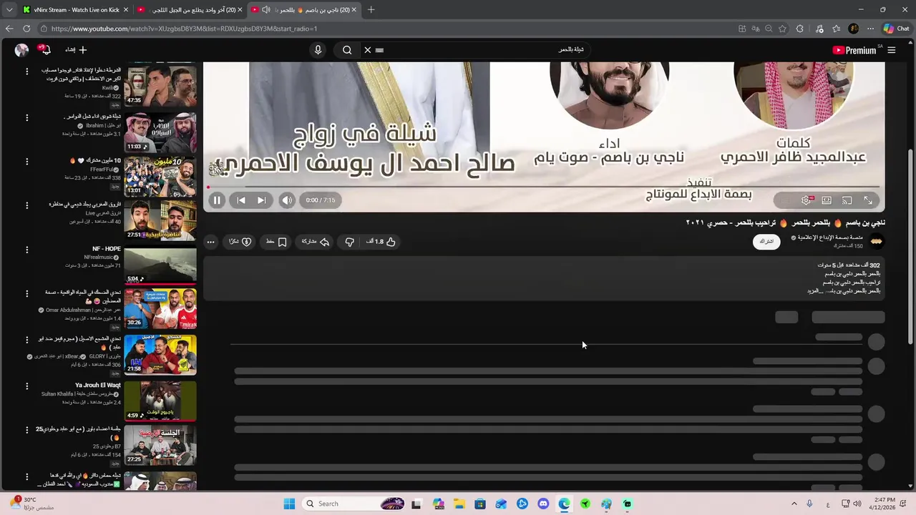Open the Ya Jrouh El Waqt video

click(x=160, y=401)
